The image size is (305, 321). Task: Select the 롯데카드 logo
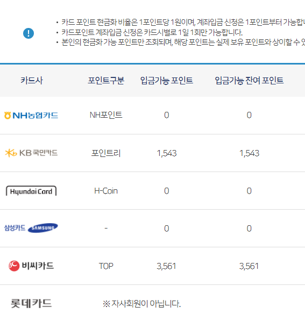pyautogui.click(x=31, y=303)
